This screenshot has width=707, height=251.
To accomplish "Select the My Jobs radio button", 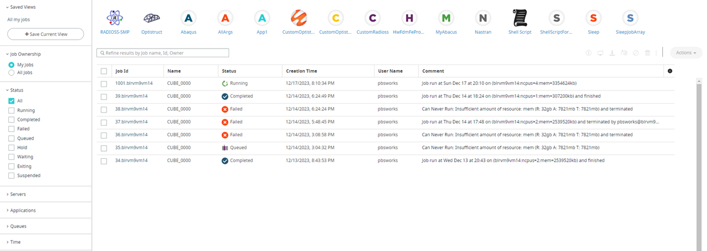I will (x=12, y=65).
